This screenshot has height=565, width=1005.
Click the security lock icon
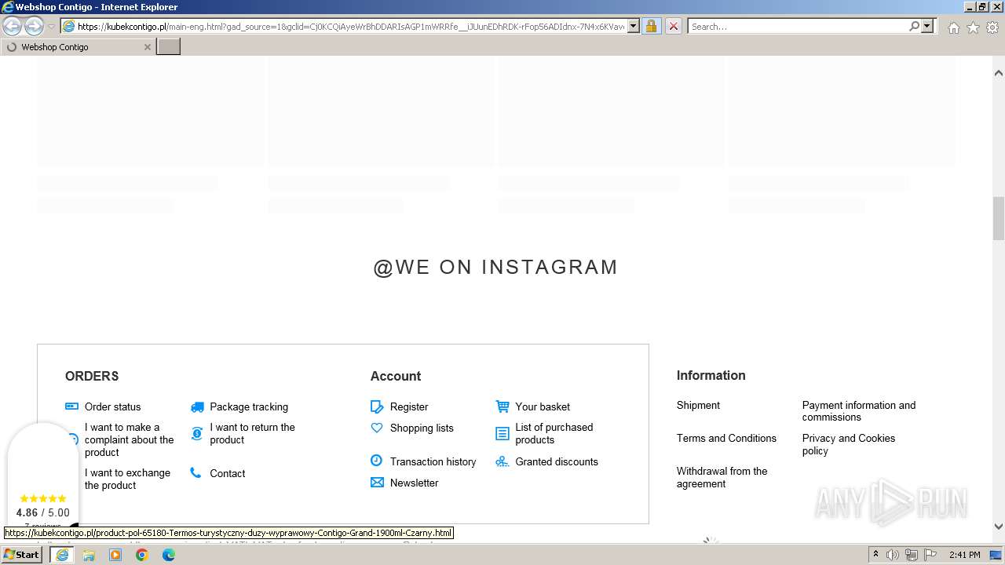651,26
